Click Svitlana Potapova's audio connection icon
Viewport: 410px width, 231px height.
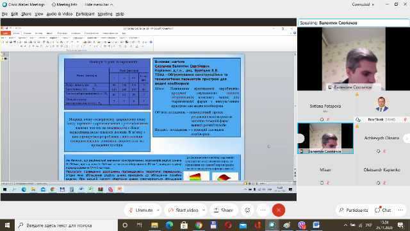(x=322, y=119)
